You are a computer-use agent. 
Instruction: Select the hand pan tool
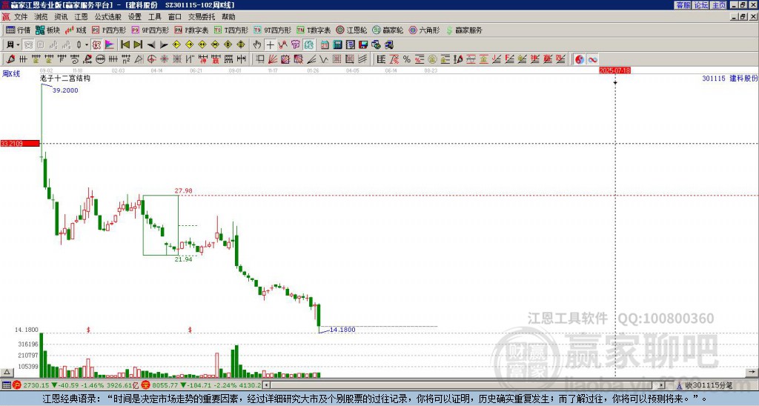tap(257, 45)
